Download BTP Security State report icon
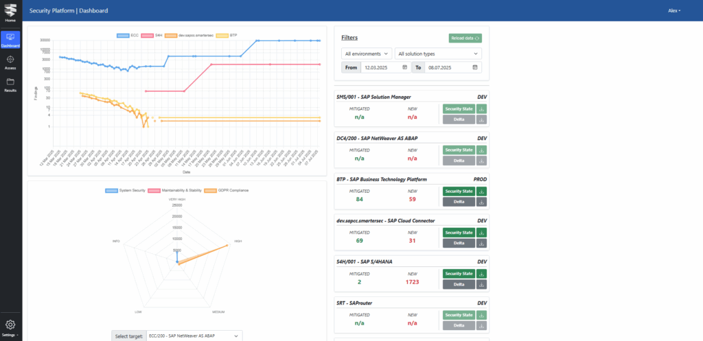 [x=481, y=191]
